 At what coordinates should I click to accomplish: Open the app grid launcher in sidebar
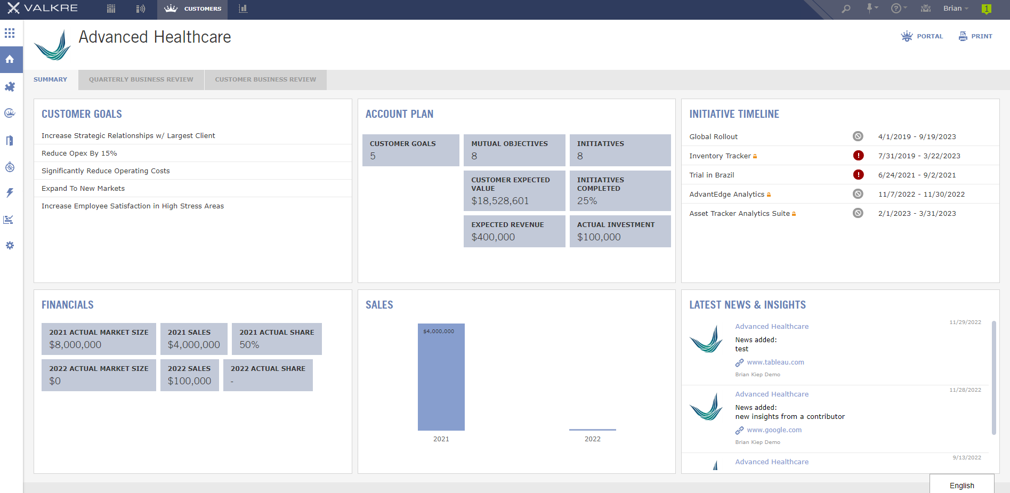pyautogui.click(x=10, y=33)
